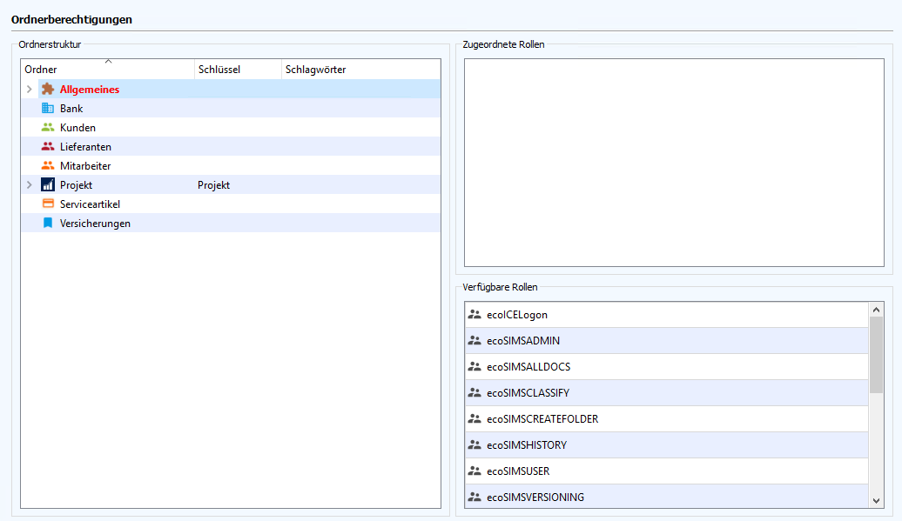Sort by the Schlagwörter column header
The width and height of the screenshot is (902, 521).
pyautogui.click(x=361, y=70)
